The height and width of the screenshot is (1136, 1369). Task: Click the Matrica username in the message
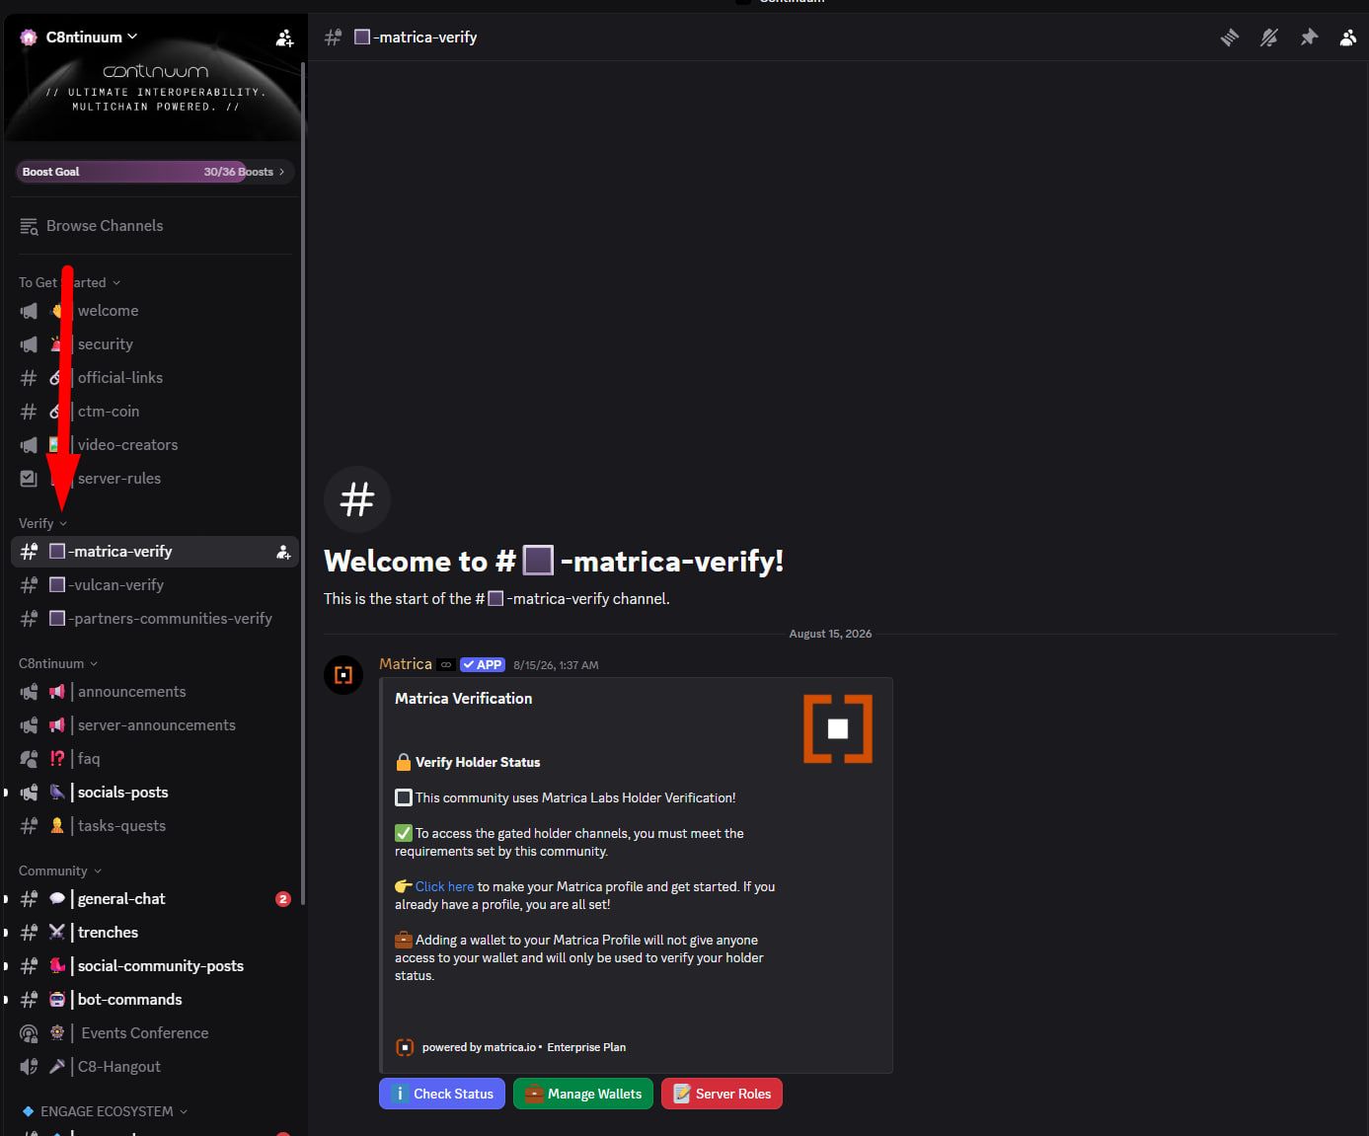[x=406, y=664]
